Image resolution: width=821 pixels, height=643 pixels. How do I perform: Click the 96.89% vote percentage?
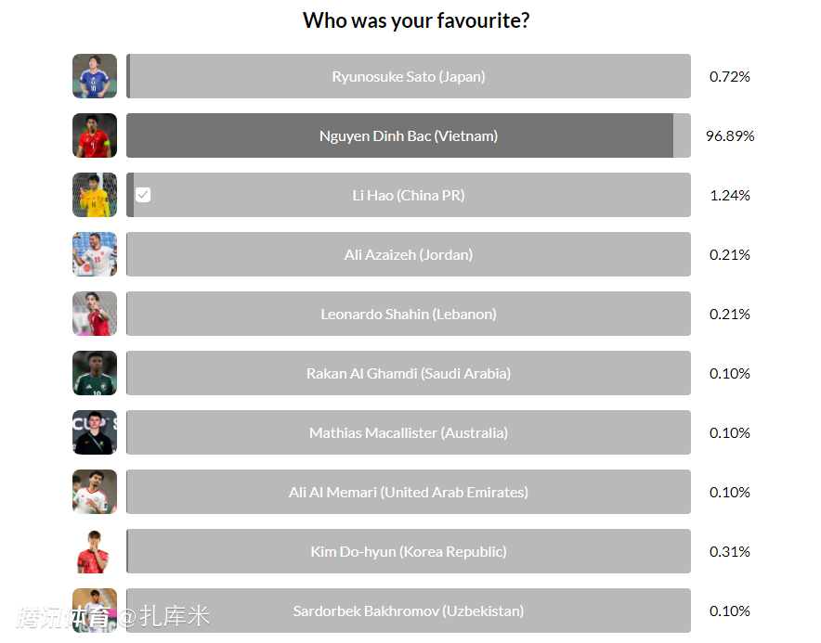(x=730, y=135)
